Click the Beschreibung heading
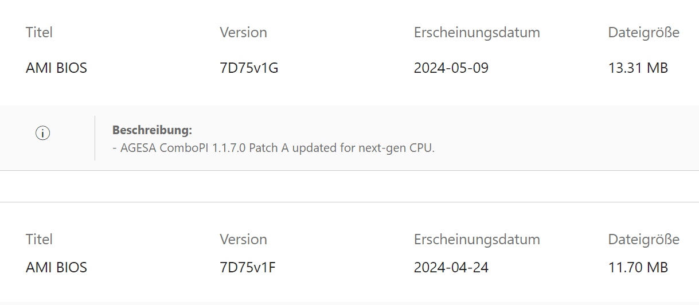 click(152, 130)
